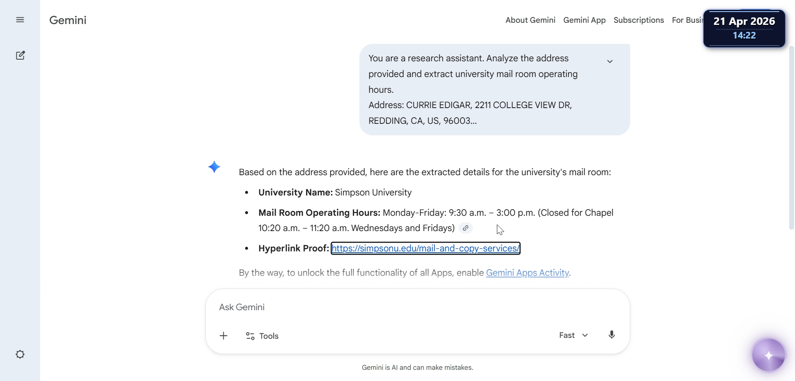Image resolution: width=795 pixels, height=381 pixels.
Task: Open the main menu hamburger icon
Action: [x=20, y=20]
